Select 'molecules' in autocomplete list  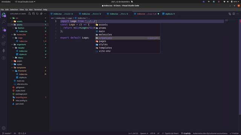[x=128, y=34]
